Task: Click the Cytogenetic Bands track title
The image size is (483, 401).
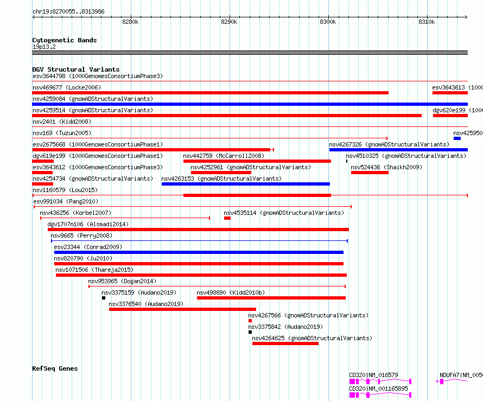Action: coord(65,40)
